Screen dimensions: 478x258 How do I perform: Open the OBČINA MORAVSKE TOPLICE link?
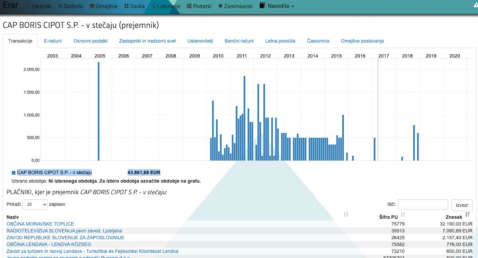pos(40,224)
